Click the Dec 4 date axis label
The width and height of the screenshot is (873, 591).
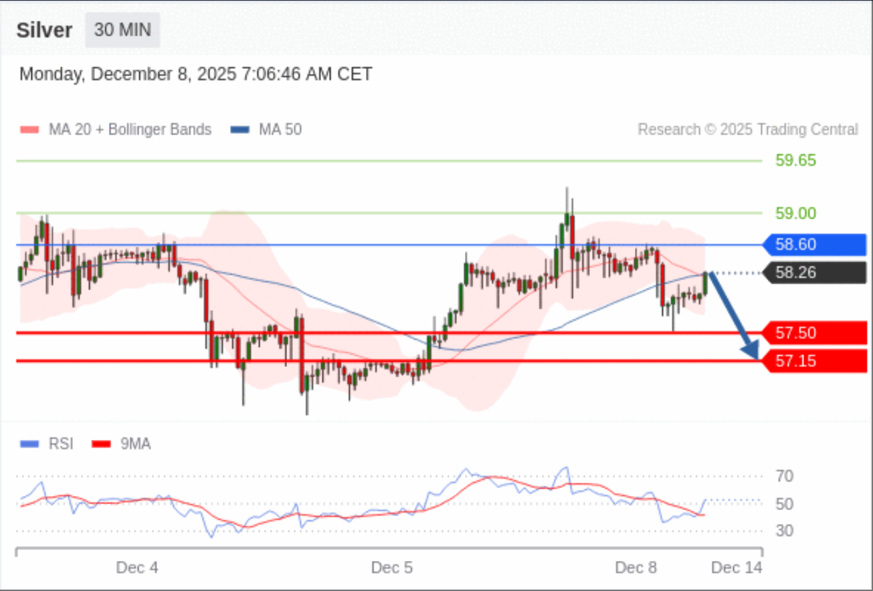point(137,568)
